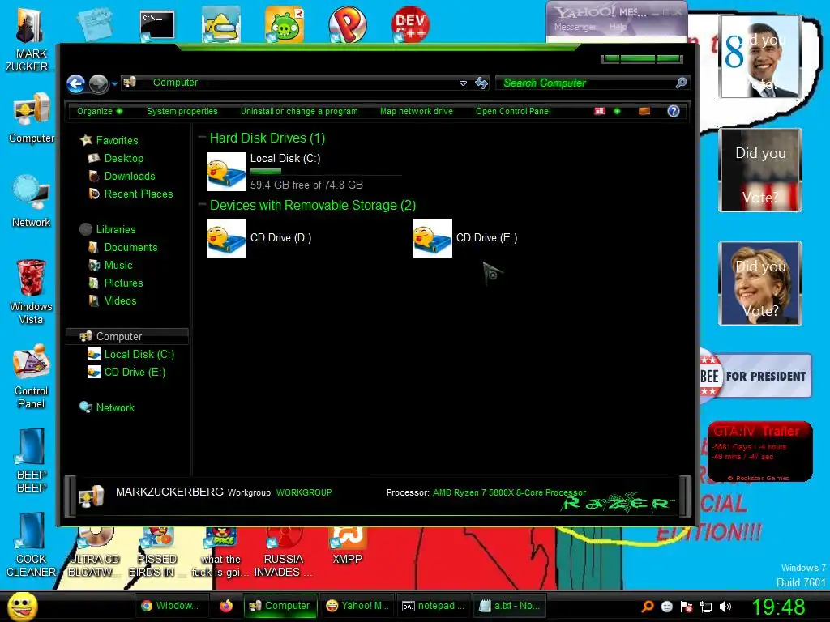The height and width of the screenshot is (622, 830).
Task: Switch to the notepad console taskbar button
Action: point(434,606)
